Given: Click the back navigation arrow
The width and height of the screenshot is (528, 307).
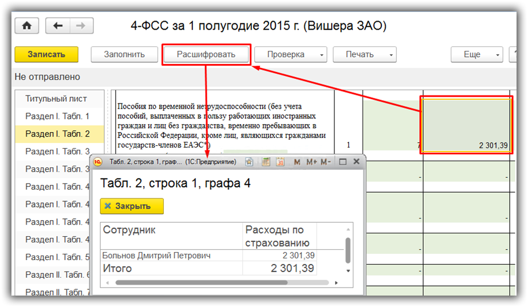Looking at the screenshot, I should pyautogui.click(x=57, y=26).
